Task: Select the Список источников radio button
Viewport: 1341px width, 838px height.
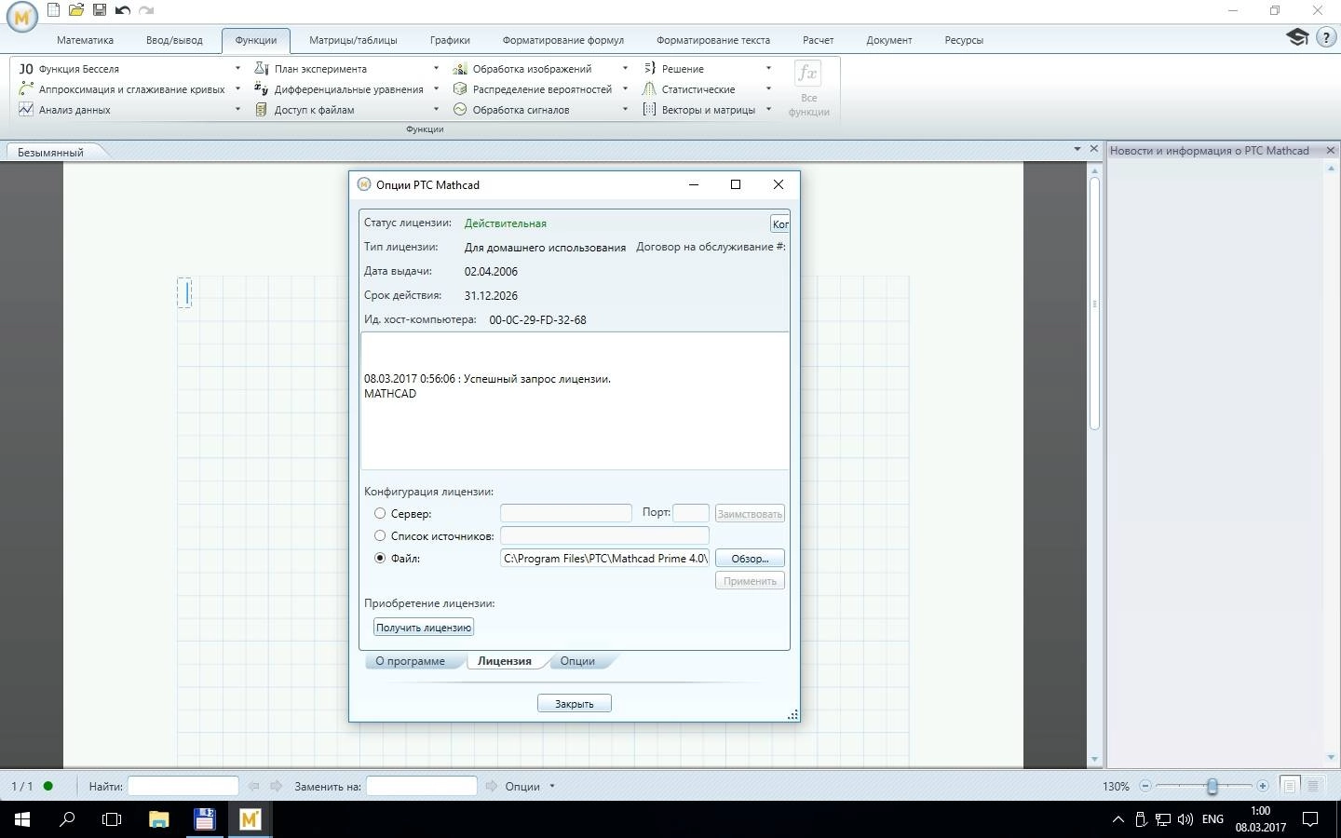Action: point(380,535)
